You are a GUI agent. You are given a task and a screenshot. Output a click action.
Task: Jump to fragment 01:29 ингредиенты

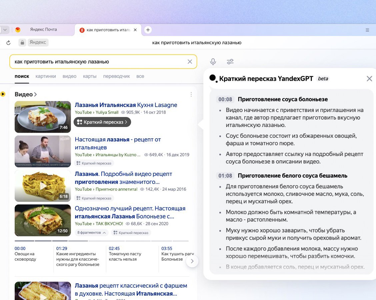tap(78, 257)
